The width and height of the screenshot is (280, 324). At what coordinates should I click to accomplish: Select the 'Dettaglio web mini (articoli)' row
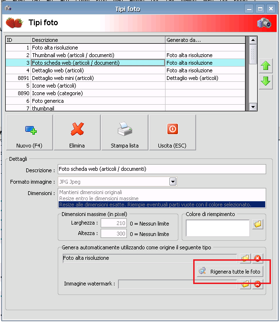(x=125, y=78)
